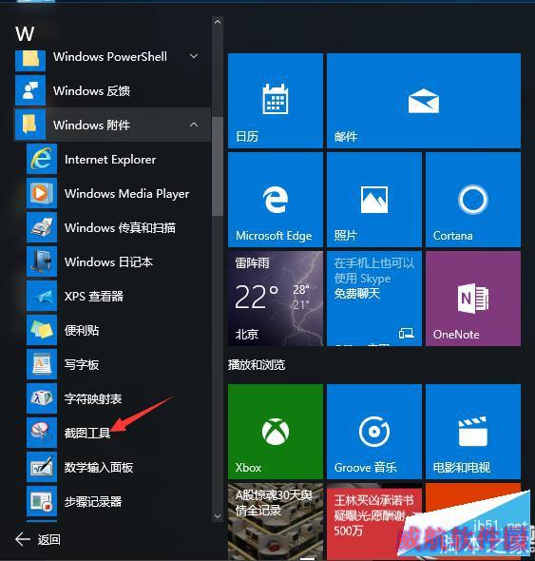Open the 电影和电视 tile

(473, 432)
